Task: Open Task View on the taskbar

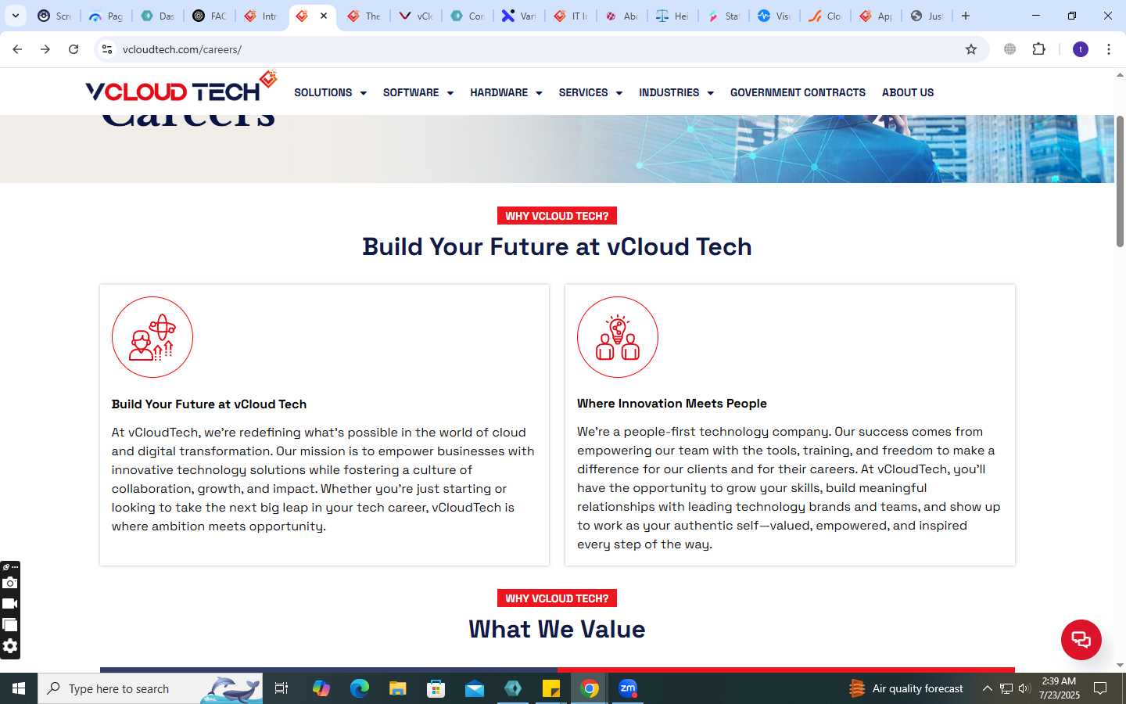Action: point(281,688)
